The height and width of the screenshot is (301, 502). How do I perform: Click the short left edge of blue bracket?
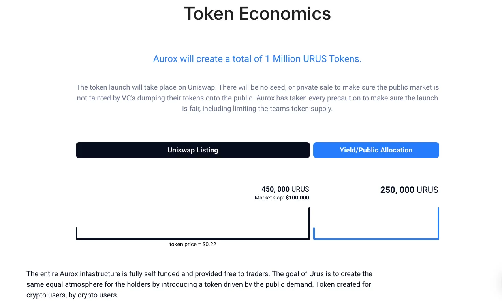(x=314, y=233)
